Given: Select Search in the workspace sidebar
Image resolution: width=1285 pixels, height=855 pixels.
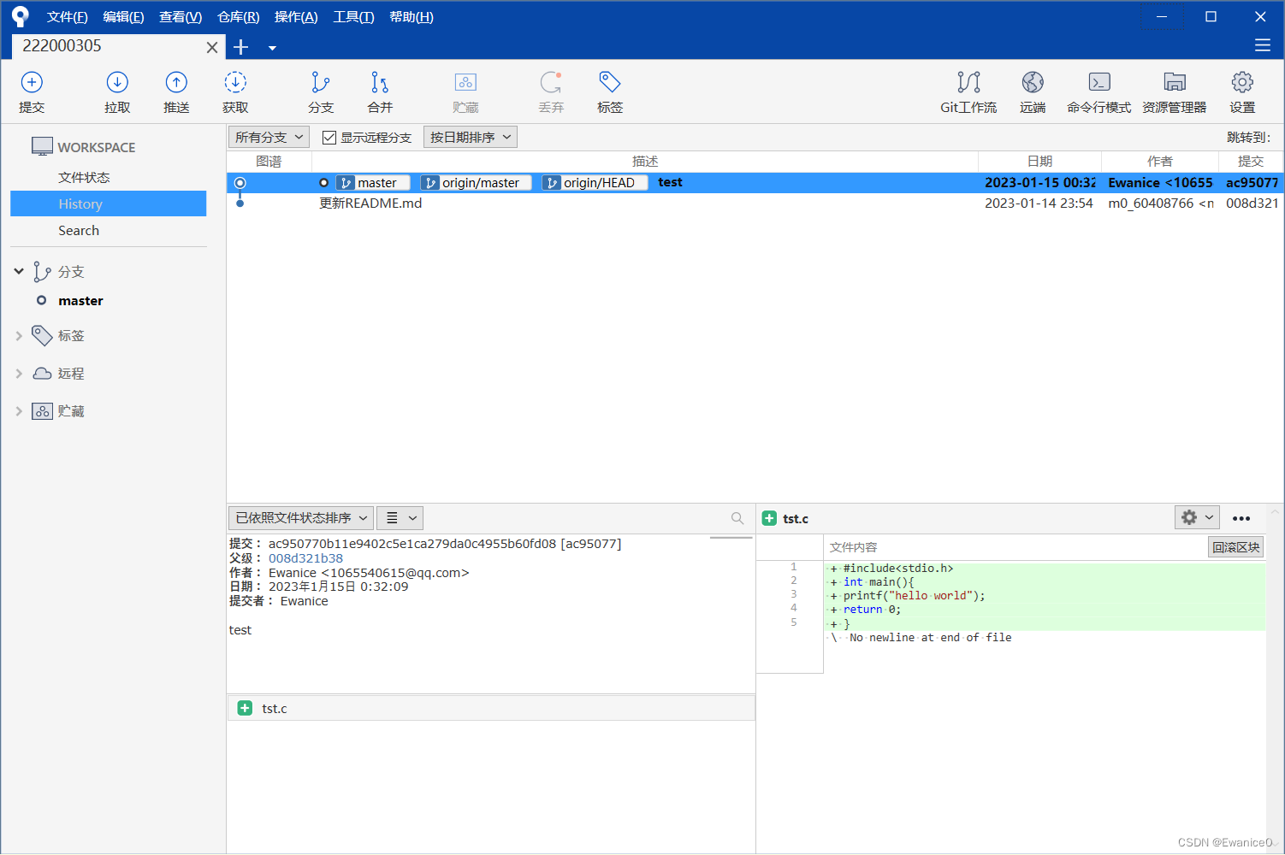Looking at the screenshot, I should click(x=79, y=230).
